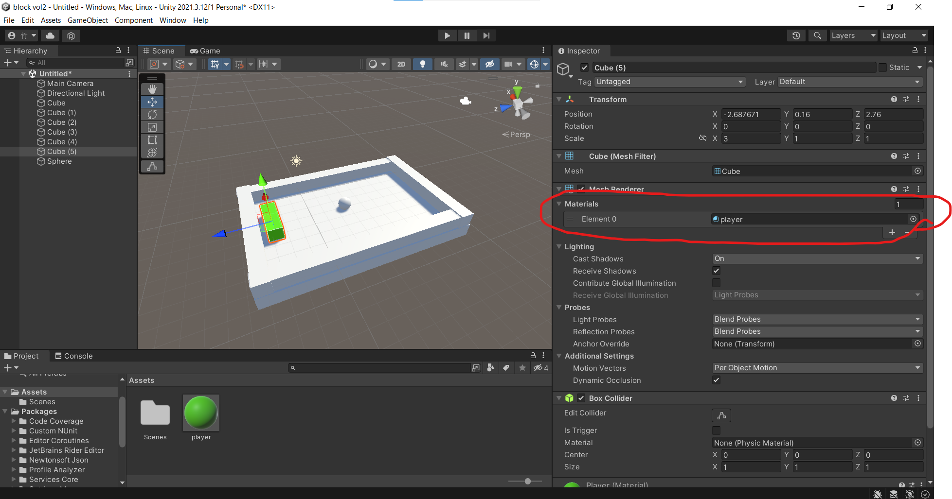Open the draw mode sphere dropdown
The width and height of the screenshot is (952, 499).
[377, 64]
